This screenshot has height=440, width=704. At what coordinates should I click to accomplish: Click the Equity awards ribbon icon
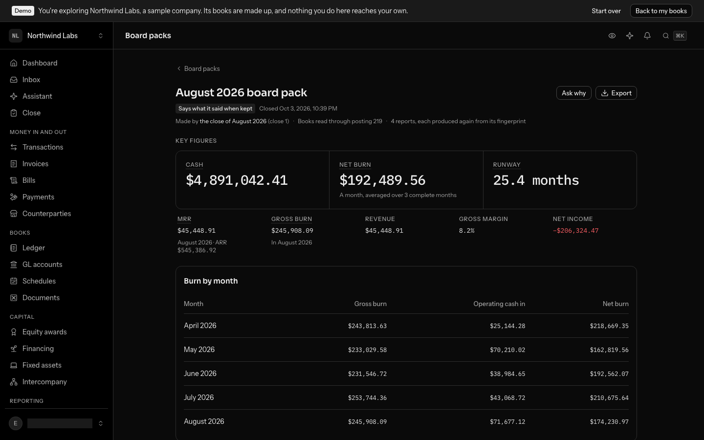[x=14, y=332]
